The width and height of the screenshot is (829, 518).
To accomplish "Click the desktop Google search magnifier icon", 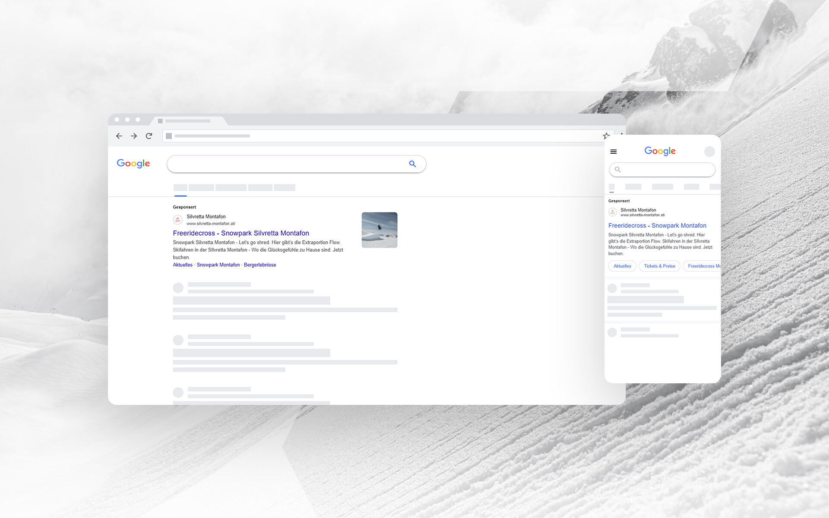I will 412,164.
